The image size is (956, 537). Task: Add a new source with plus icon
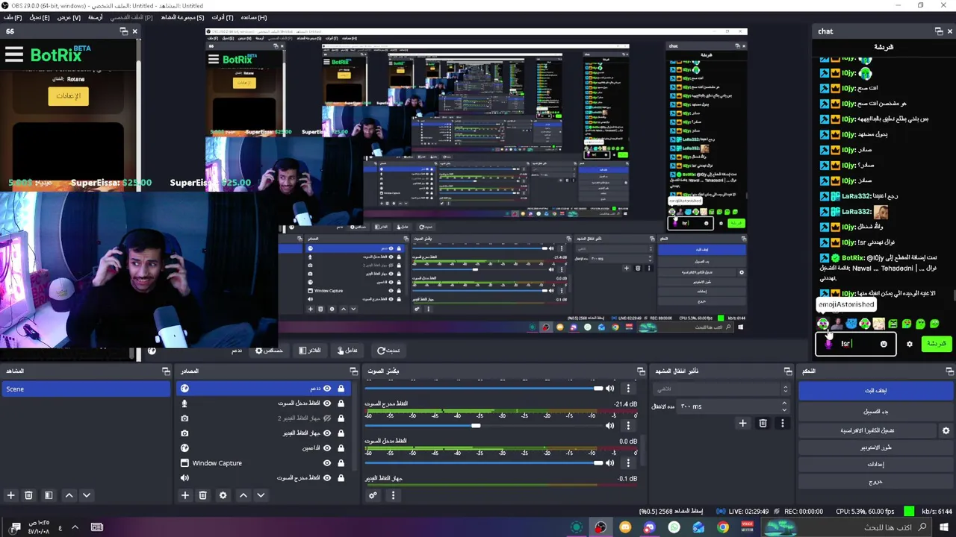[185, 495]
